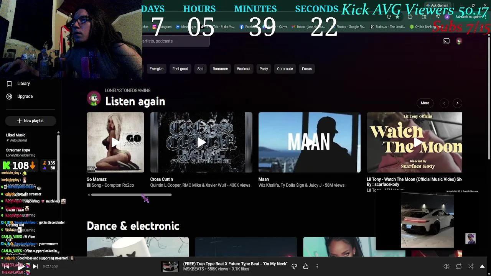Play the Cross Cuttin thumbnail
The height and width of the screenshot is (276, 491).
[201, 142]
